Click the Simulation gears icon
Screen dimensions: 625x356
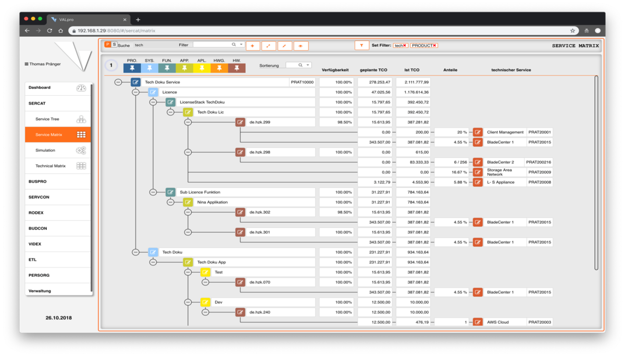tap(81, 150)
